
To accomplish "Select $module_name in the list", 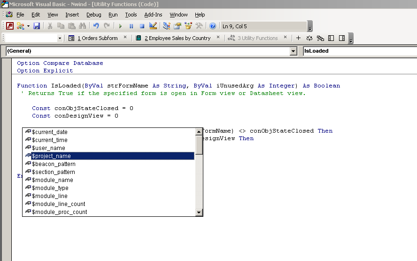I will tap(109, 180).
